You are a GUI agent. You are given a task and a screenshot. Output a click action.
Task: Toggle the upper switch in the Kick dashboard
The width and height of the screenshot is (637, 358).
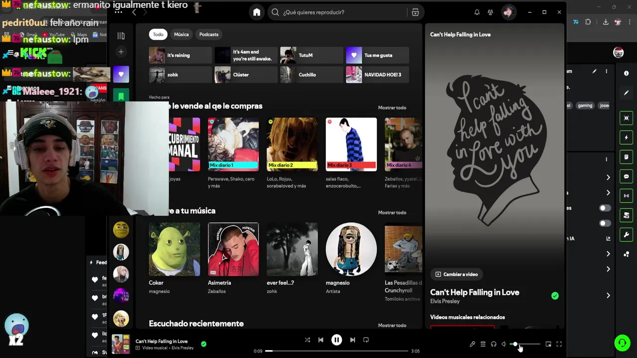coord(605,208)
